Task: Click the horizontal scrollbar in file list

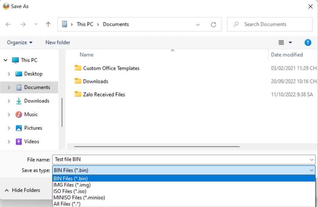Action: 157,146
